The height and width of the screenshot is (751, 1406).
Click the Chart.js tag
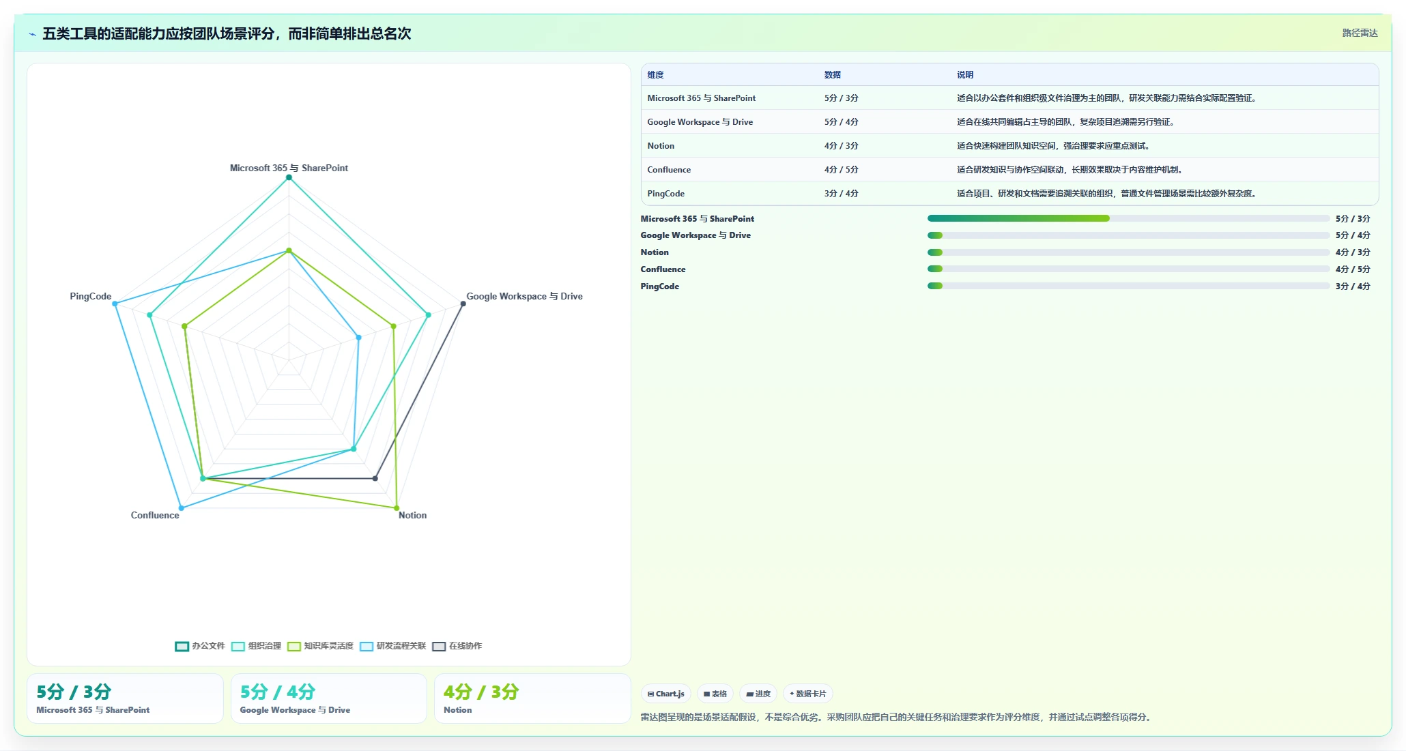point(665,694)
